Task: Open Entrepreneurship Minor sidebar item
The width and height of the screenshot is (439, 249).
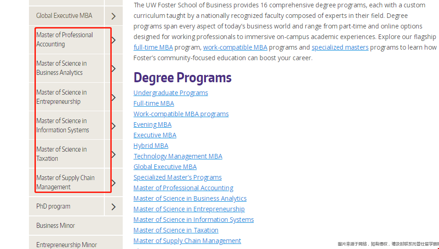Action: 75,243
